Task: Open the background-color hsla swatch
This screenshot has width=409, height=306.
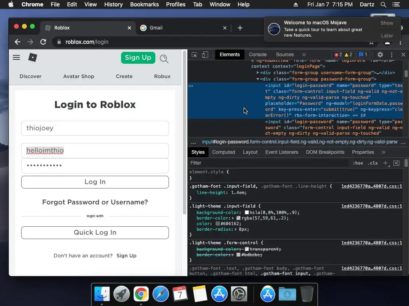Action: click(247, 213)
